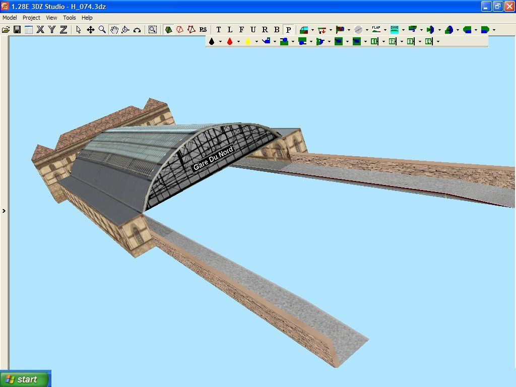The height and width of the screenshot is (387, 516).
Task: Click the E4 engine icon
Action: pyautogui.click(x=429, y=41)
